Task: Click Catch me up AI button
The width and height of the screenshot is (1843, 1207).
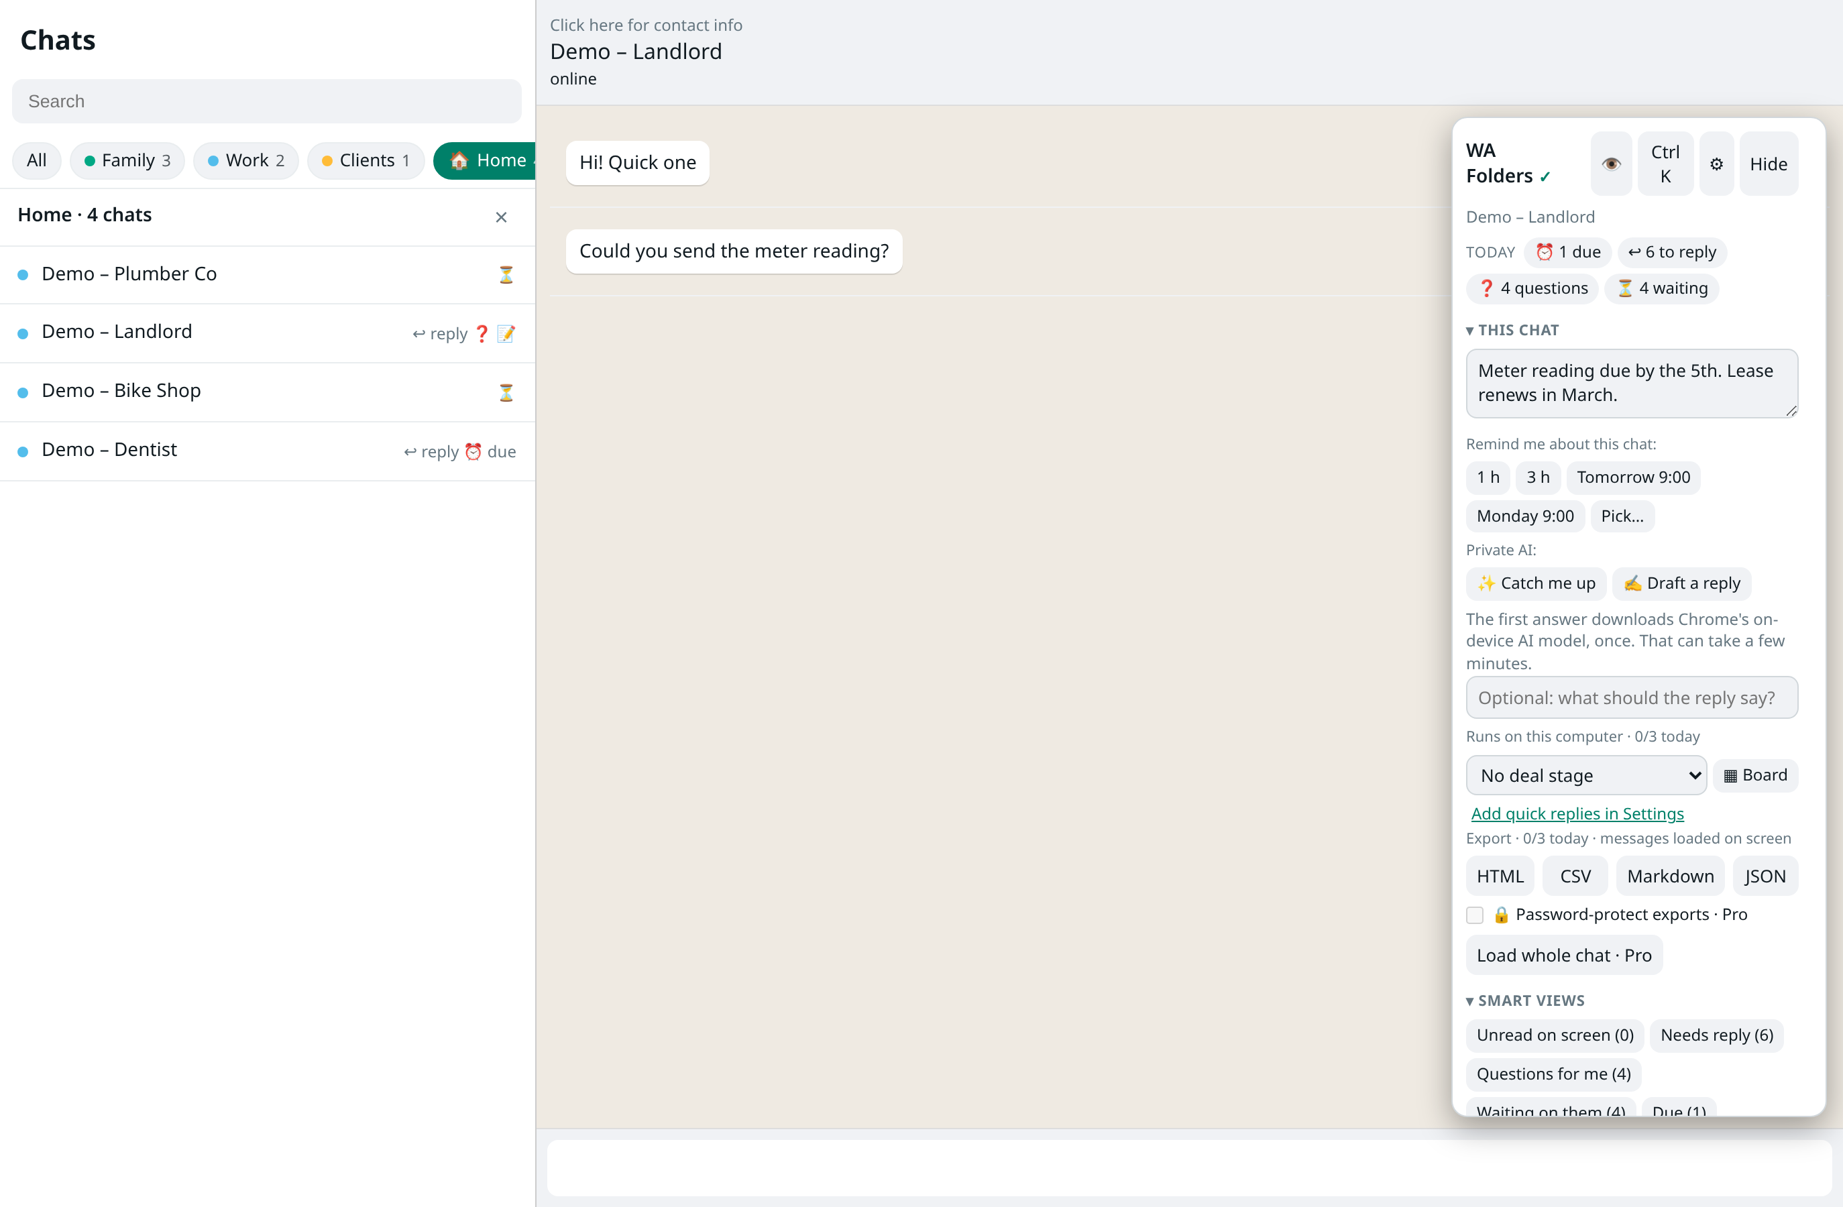Action: point(1536,583)
